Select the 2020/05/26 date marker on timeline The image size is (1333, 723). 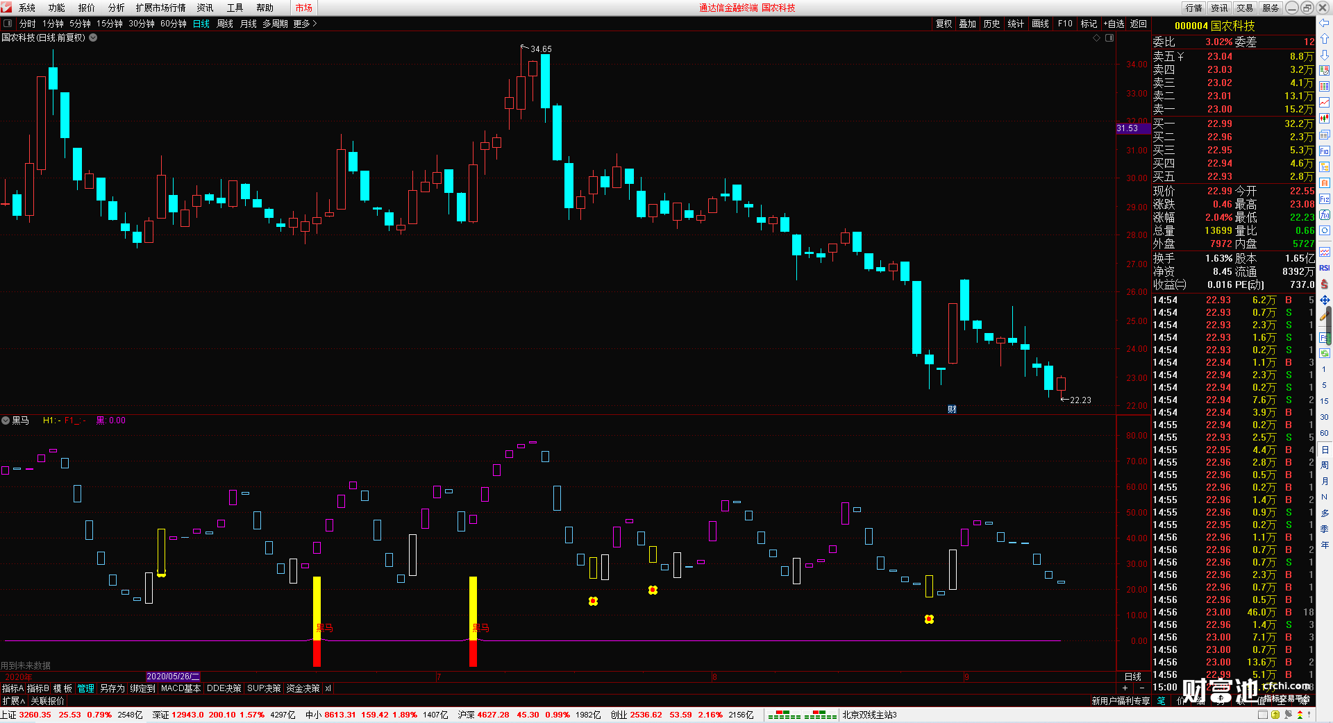coord(173,676)
